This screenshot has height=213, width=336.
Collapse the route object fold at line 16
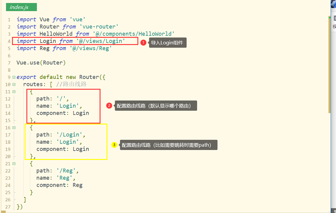coord(14,128)
